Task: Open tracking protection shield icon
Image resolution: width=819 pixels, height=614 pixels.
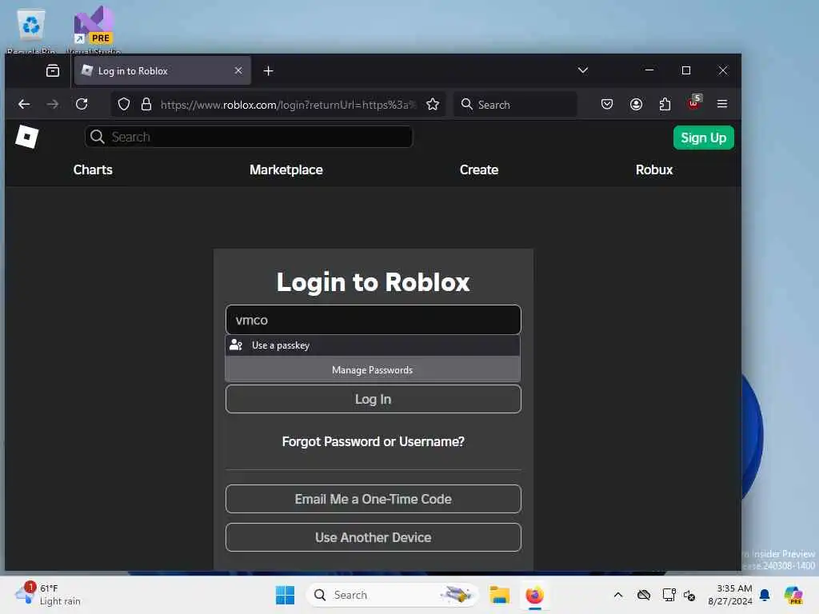Action: coord(124,105)
